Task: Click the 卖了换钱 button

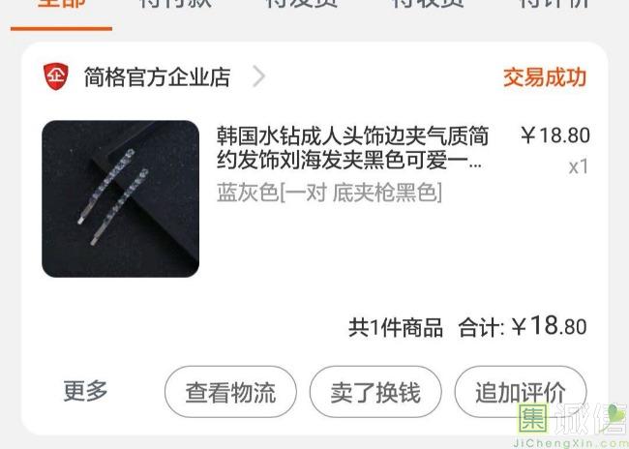Action: click(x=375, y=392)
